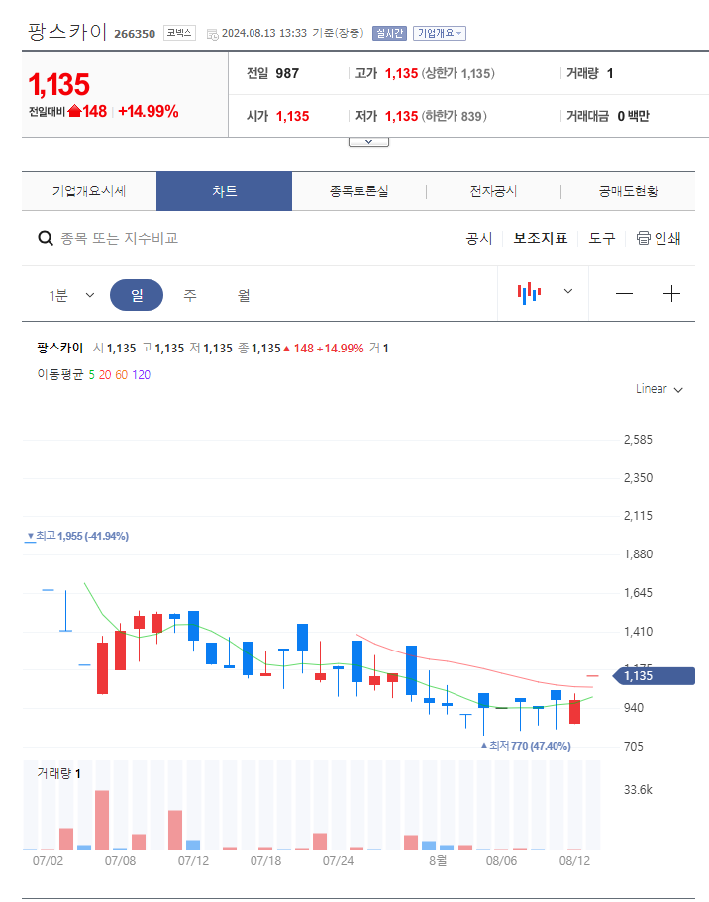
Task: Switch to the 공매도현황 tab
Action: click(627, 191)
